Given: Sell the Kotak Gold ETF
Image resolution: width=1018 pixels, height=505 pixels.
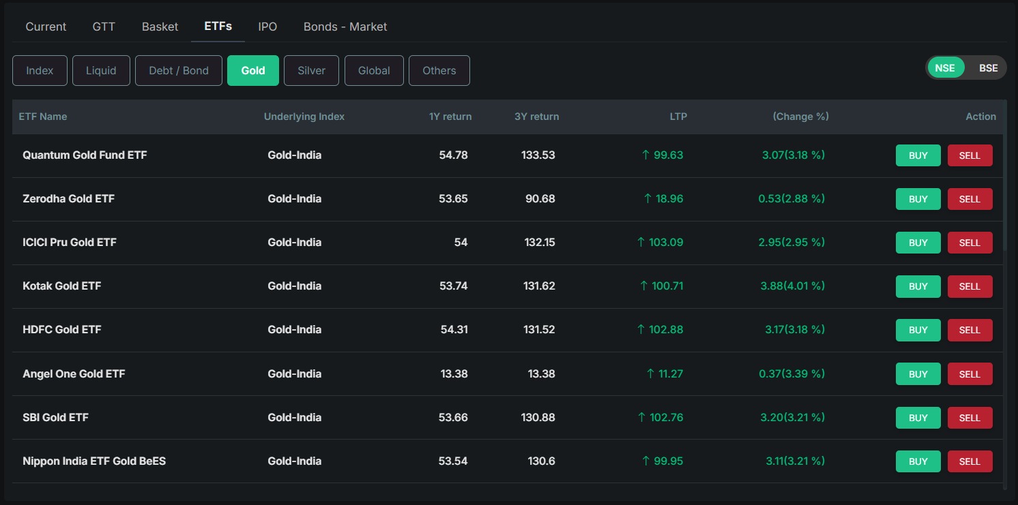Looking at the screenshot, I should tap(970, 286).
